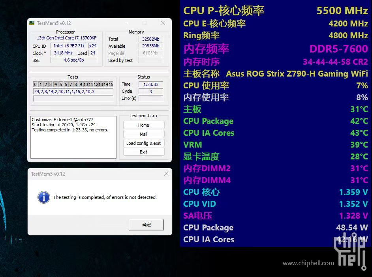Click the PageFile 6103Mb field
372x277 pixels.
tap(150, 53)
